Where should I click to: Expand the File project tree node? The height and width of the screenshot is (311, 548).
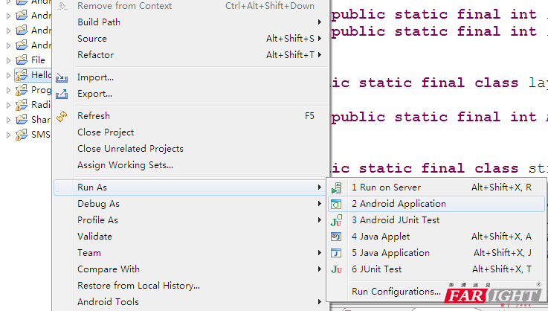tap(8, 60)
